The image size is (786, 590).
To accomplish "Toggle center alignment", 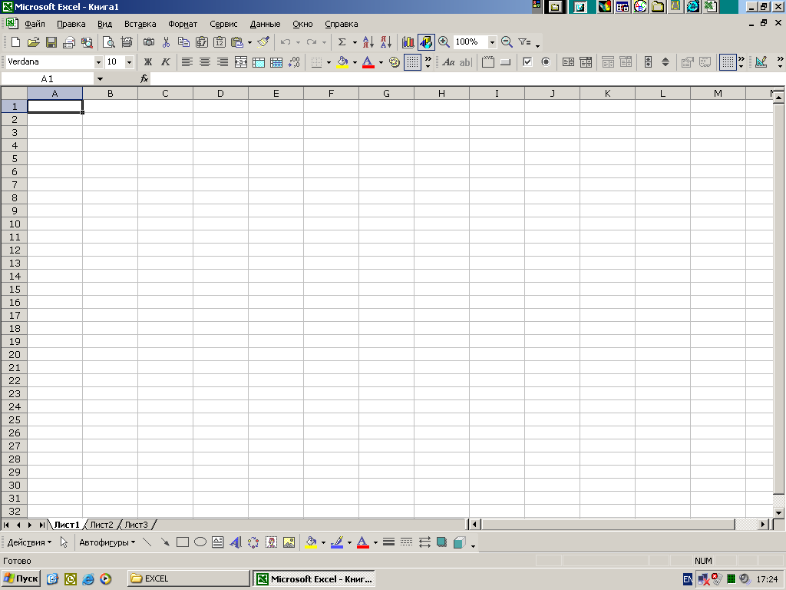I will point(204,61).
